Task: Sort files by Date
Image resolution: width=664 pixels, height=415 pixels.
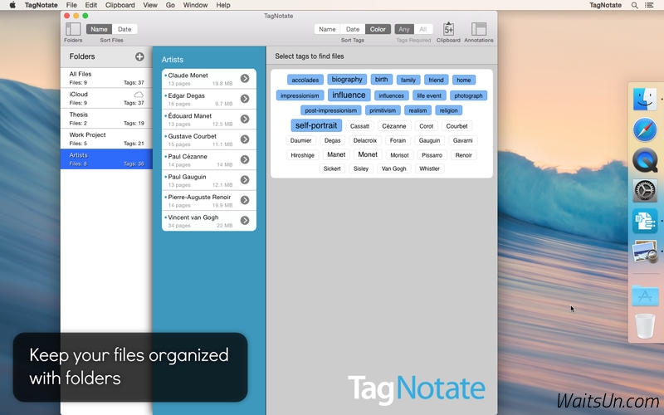Action: pyautogui.click(x=124, y=29)
